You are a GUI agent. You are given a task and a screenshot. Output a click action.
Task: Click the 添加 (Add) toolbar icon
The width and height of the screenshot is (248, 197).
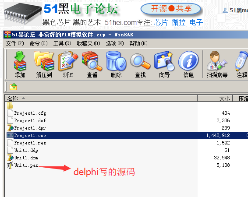(x=20, y=64)
